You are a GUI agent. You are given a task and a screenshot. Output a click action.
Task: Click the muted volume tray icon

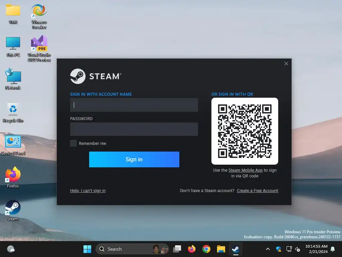click(298, 249)
